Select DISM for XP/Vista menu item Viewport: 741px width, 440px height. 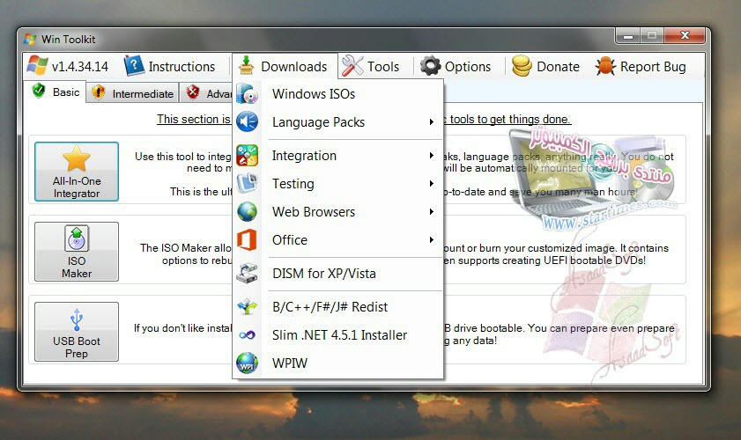337,274
